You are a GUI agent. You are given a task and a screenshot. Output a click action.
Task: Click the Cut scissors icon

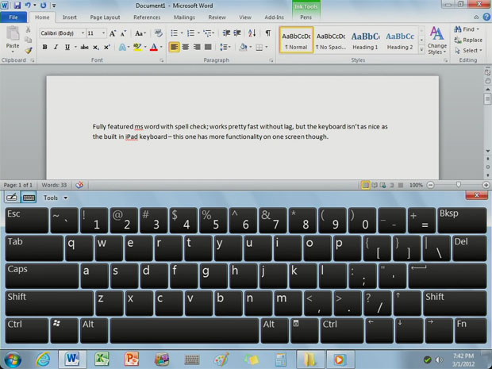[29, 30]
